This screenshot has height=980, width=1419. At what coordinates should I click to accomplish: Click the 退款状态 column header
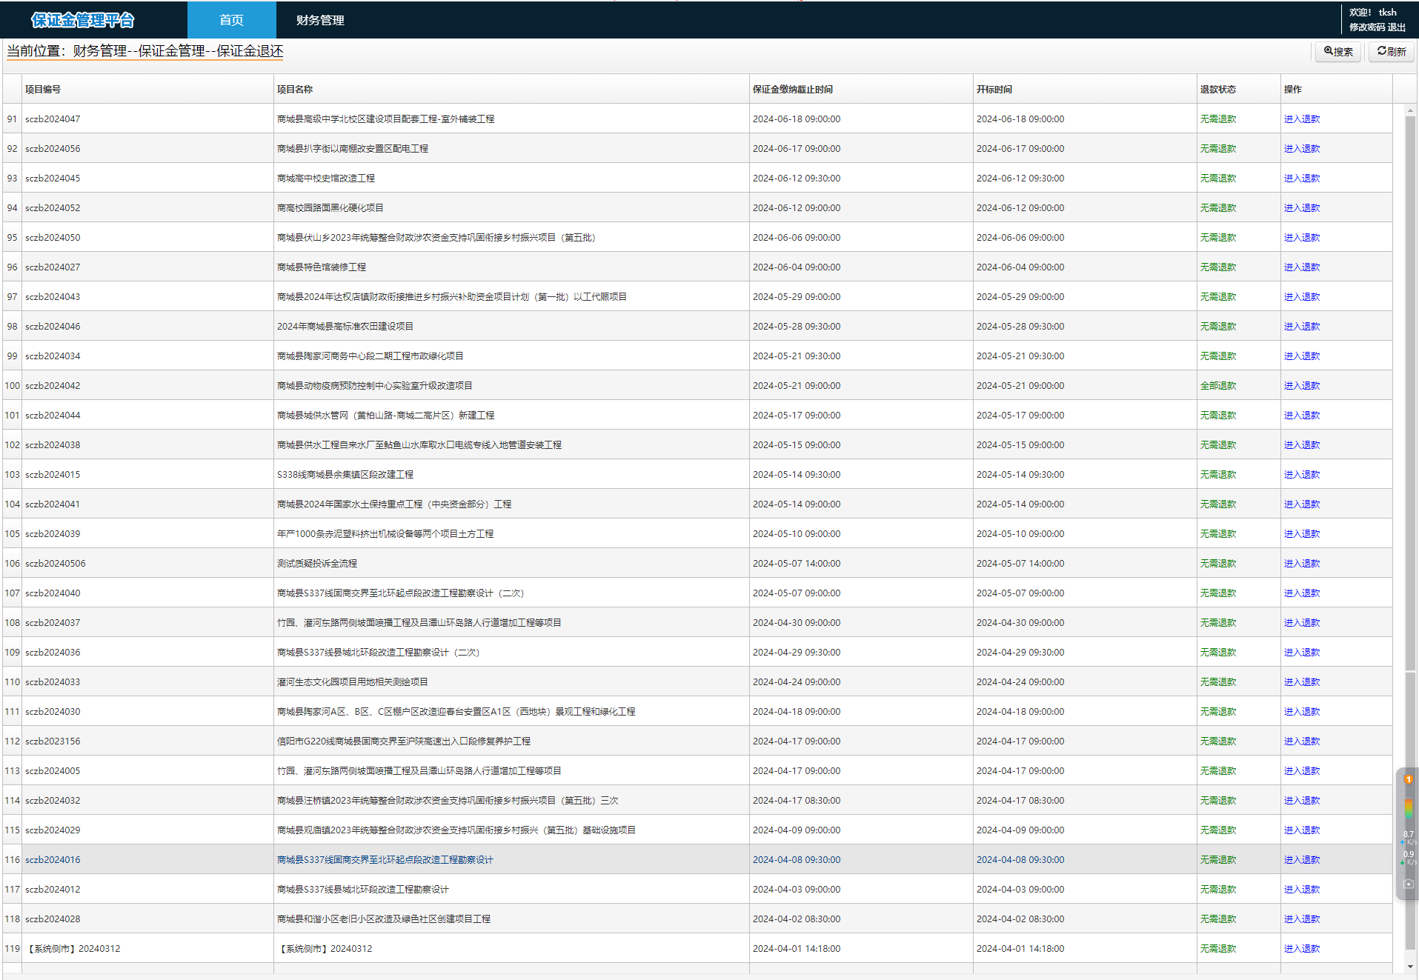coord(1238,89)
